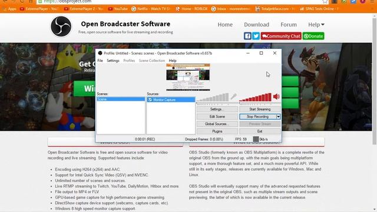
Task: Click the OBS window title bar icon
Action: click(100, 53)
